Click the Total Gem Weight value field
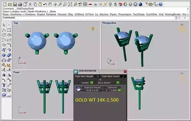 point(97,76)
